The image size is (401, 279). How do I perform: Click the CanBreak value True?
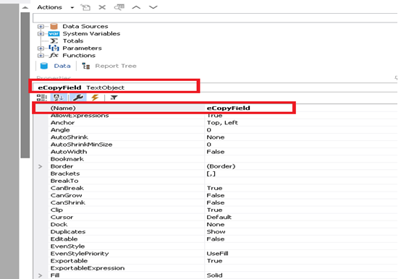(x=214, y=188)
